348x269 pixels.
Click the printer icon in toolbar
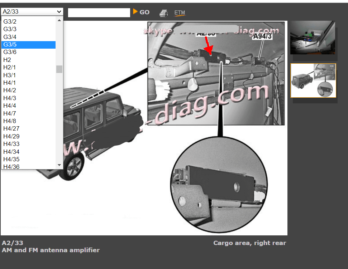(x=163, y=13)
